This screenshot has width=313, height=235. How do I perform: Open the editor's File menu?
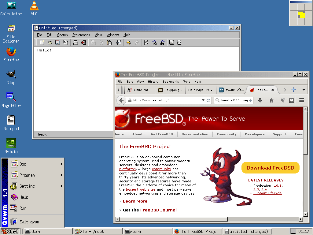point(39,35)
